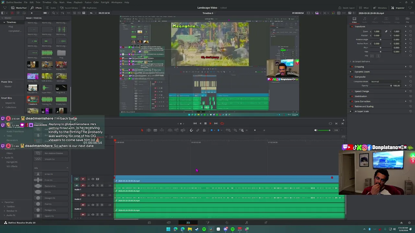Toggle Linked Selection chain
Image resolution: width=415 pixels, height=233 pixels.
[198, 130]
